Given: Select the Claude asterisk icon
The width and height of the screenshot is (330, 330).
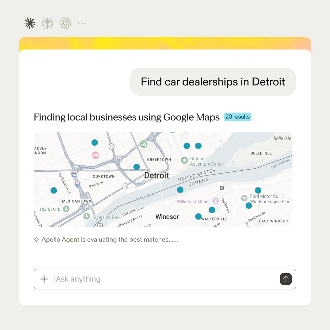Looking at the screenshot, I should 30,23.
